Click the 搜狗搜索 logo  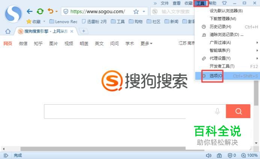click(x=145, y=81)
